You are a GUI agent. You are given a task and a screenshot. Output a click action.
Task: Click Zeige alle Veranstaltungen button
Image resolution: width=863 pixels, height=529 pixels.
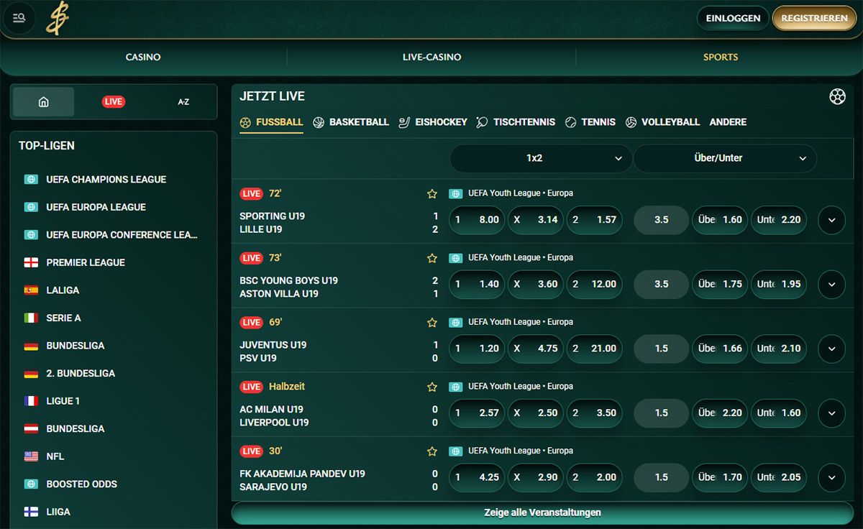[542, 512]
